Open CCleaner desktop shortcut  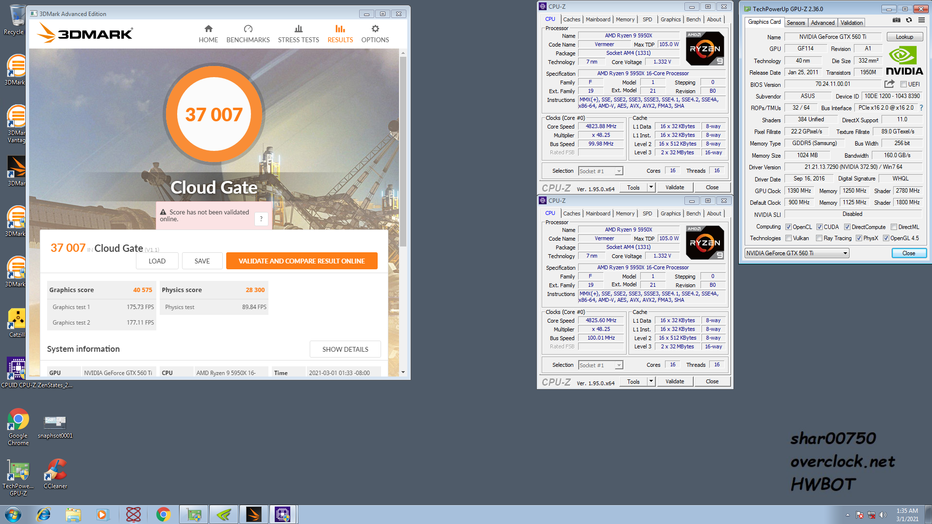pos(55,474)
